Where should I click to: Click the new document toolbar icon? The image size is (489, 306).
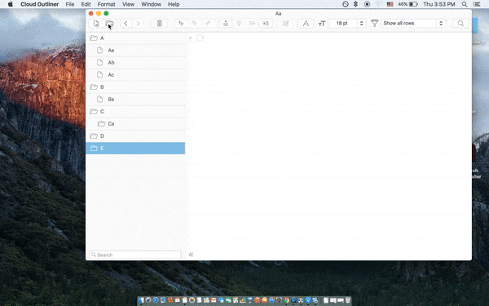pos(96,24)
